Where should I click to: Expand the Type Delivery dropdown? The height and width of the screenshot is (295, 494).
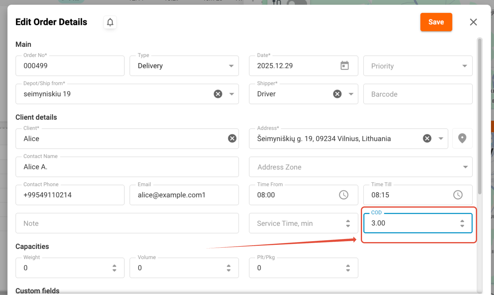tap(231, 66)
